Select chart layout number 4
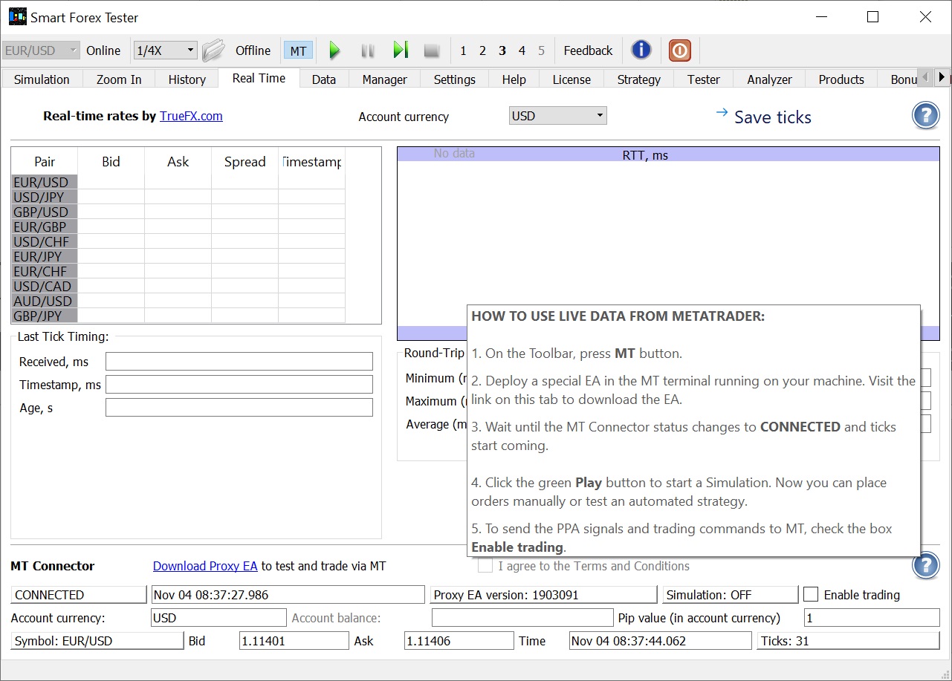 click(522, 50)
